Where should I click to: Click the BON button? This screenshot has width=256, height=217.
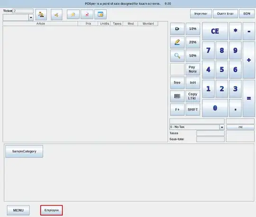point(247,14)
